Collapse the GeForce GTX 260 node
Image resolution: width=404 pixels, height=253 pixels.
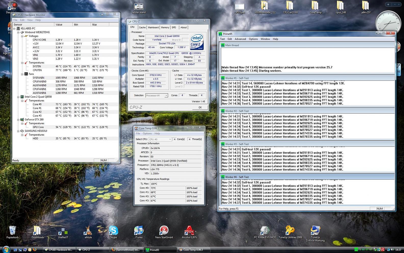coord(18,119)
